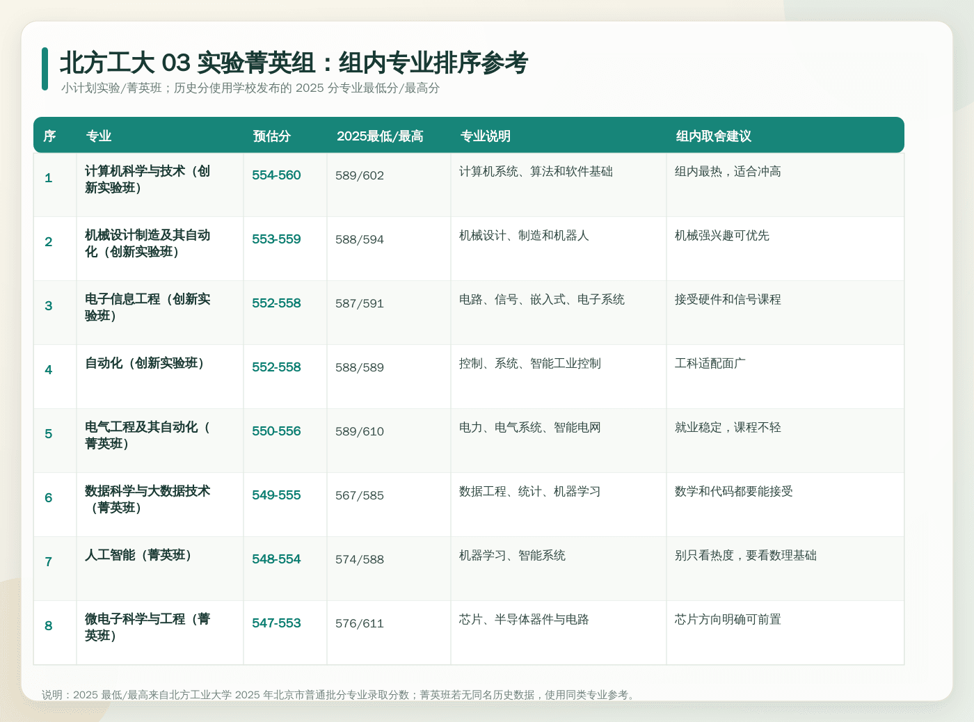The height and width of the screenshot is (722, 974).
Task: Click the 序 column header
Action: click(x=49, y=136)
